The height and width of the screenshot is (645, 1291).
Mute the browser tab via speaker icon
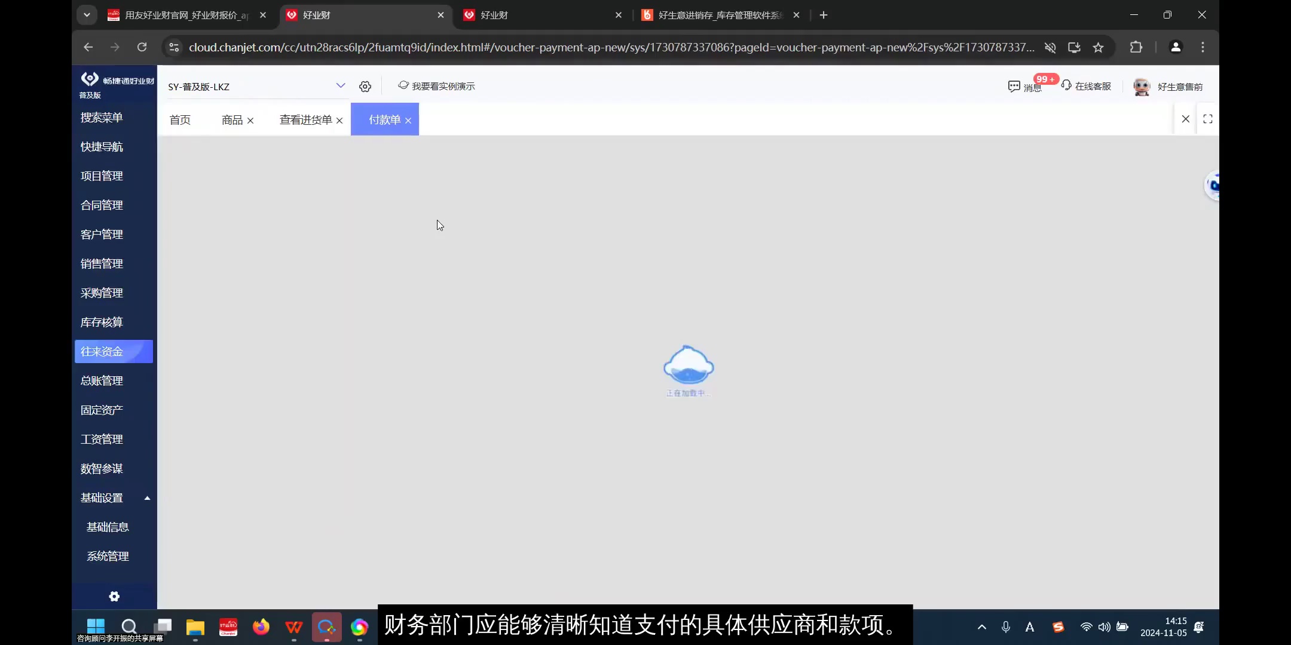click(1050, 48)
